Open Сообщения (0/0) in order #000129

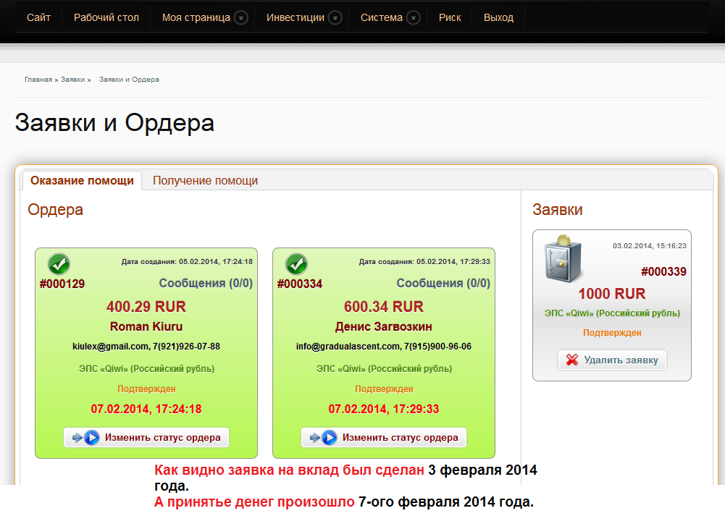pos(206,284)
